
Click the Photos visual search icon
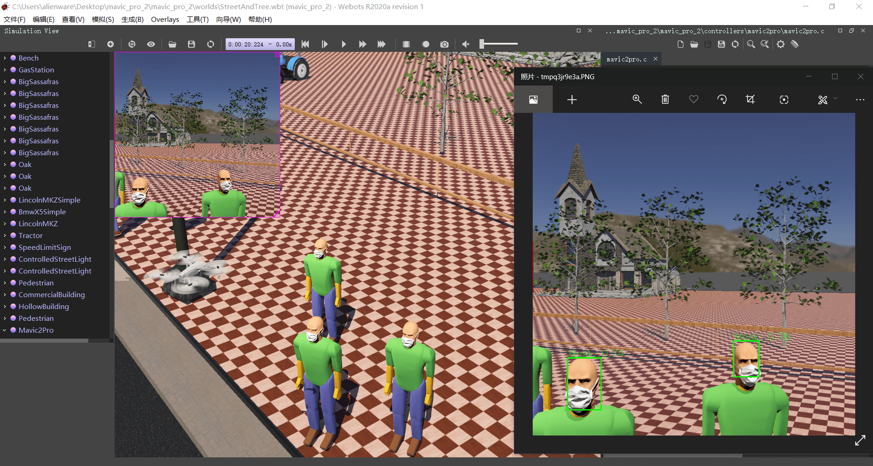tap(784, 100)
